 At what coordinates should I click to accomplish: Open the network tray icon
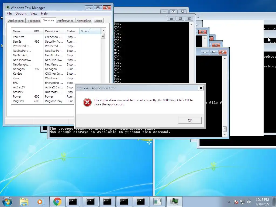(242, 202)
